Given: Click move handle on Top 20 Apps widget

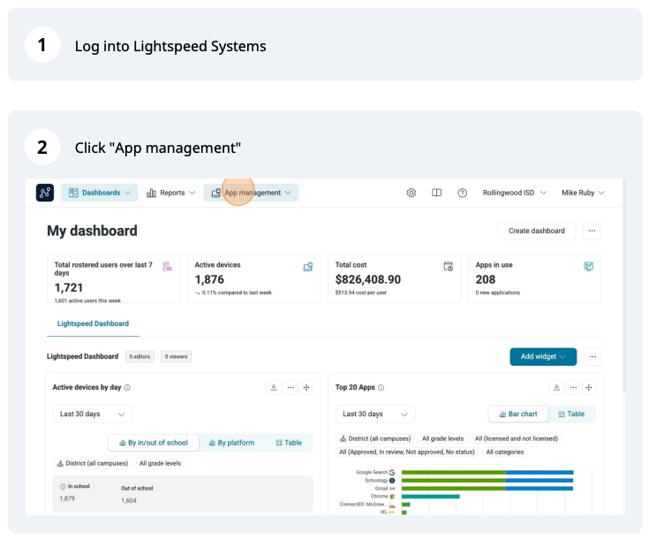Looking at the screenshot, I should 589,387.
